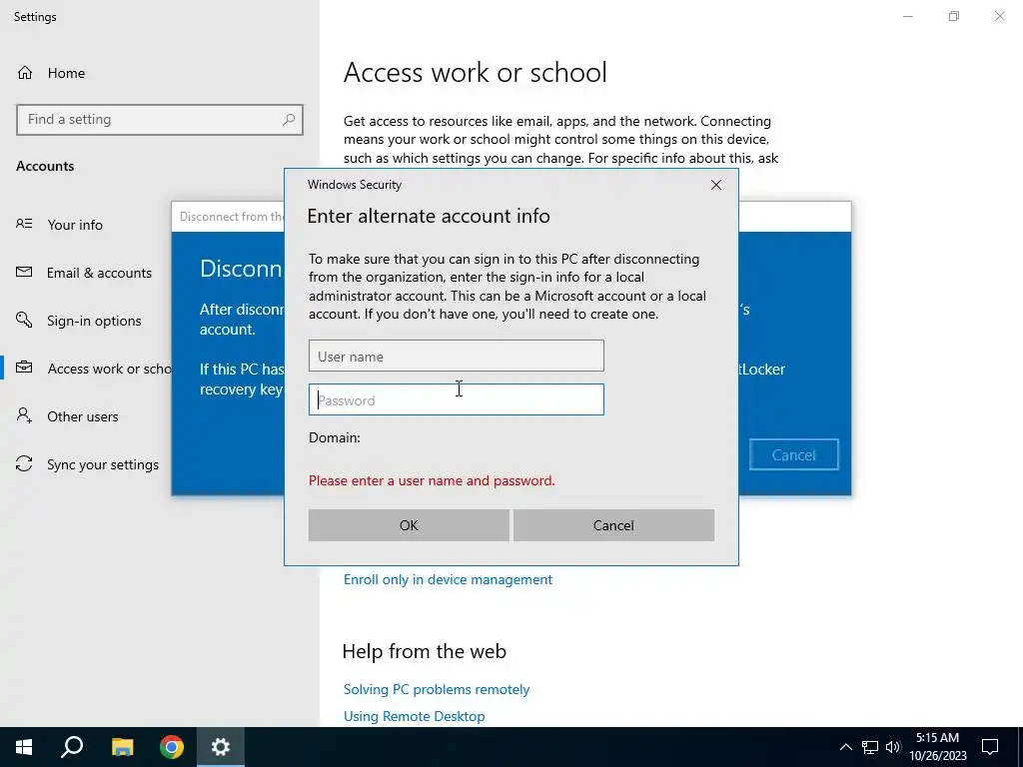Open Email & accounts section
Image resolution: width=1023 pixels, height=767 pixels.
coord(99,273)
